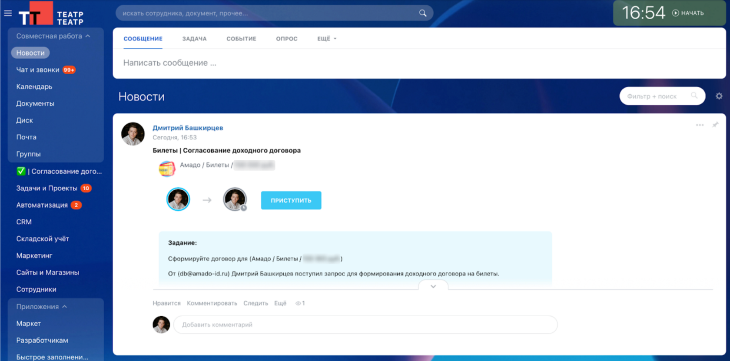Open Сайты и Магазины in sidebar
This screenshot has height=361, width=730.
(48, 272)
